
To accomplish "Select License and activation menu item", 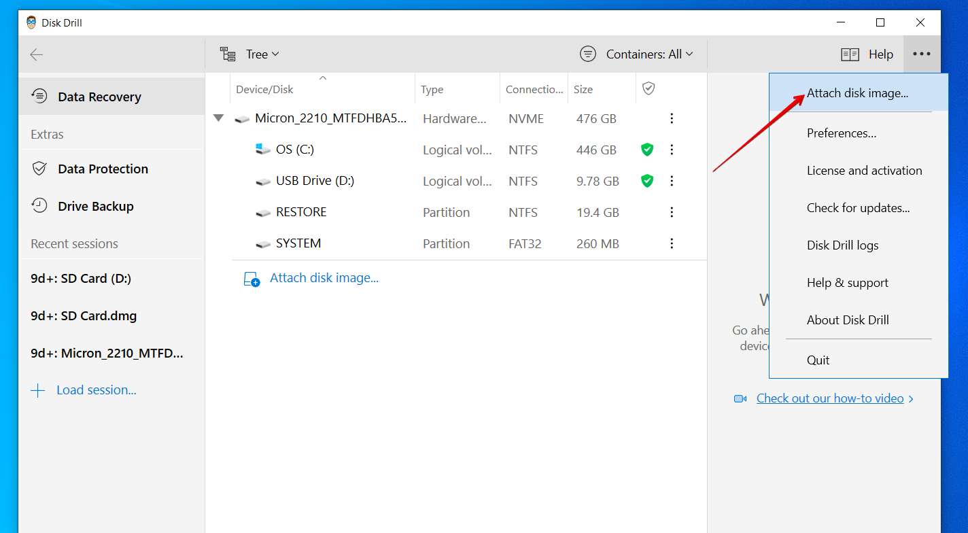I will [859, 171].
